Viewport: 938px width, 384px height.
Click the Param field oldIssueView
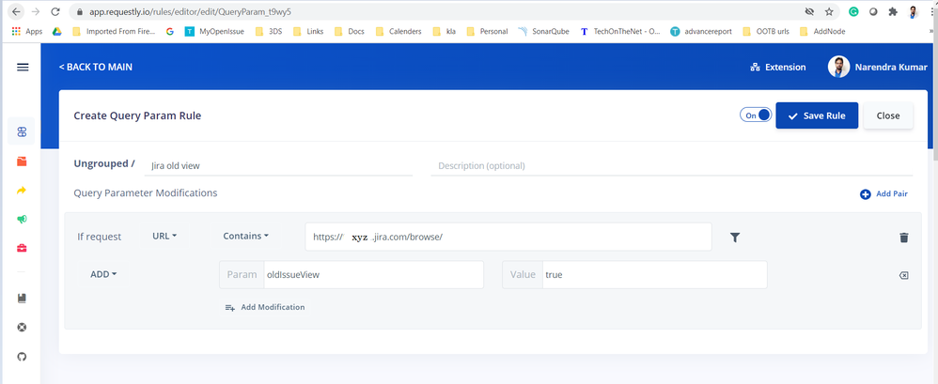pos(373,275)
